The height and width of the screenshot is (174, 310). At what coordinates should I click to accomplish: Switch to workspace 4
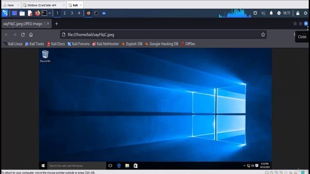79,13
